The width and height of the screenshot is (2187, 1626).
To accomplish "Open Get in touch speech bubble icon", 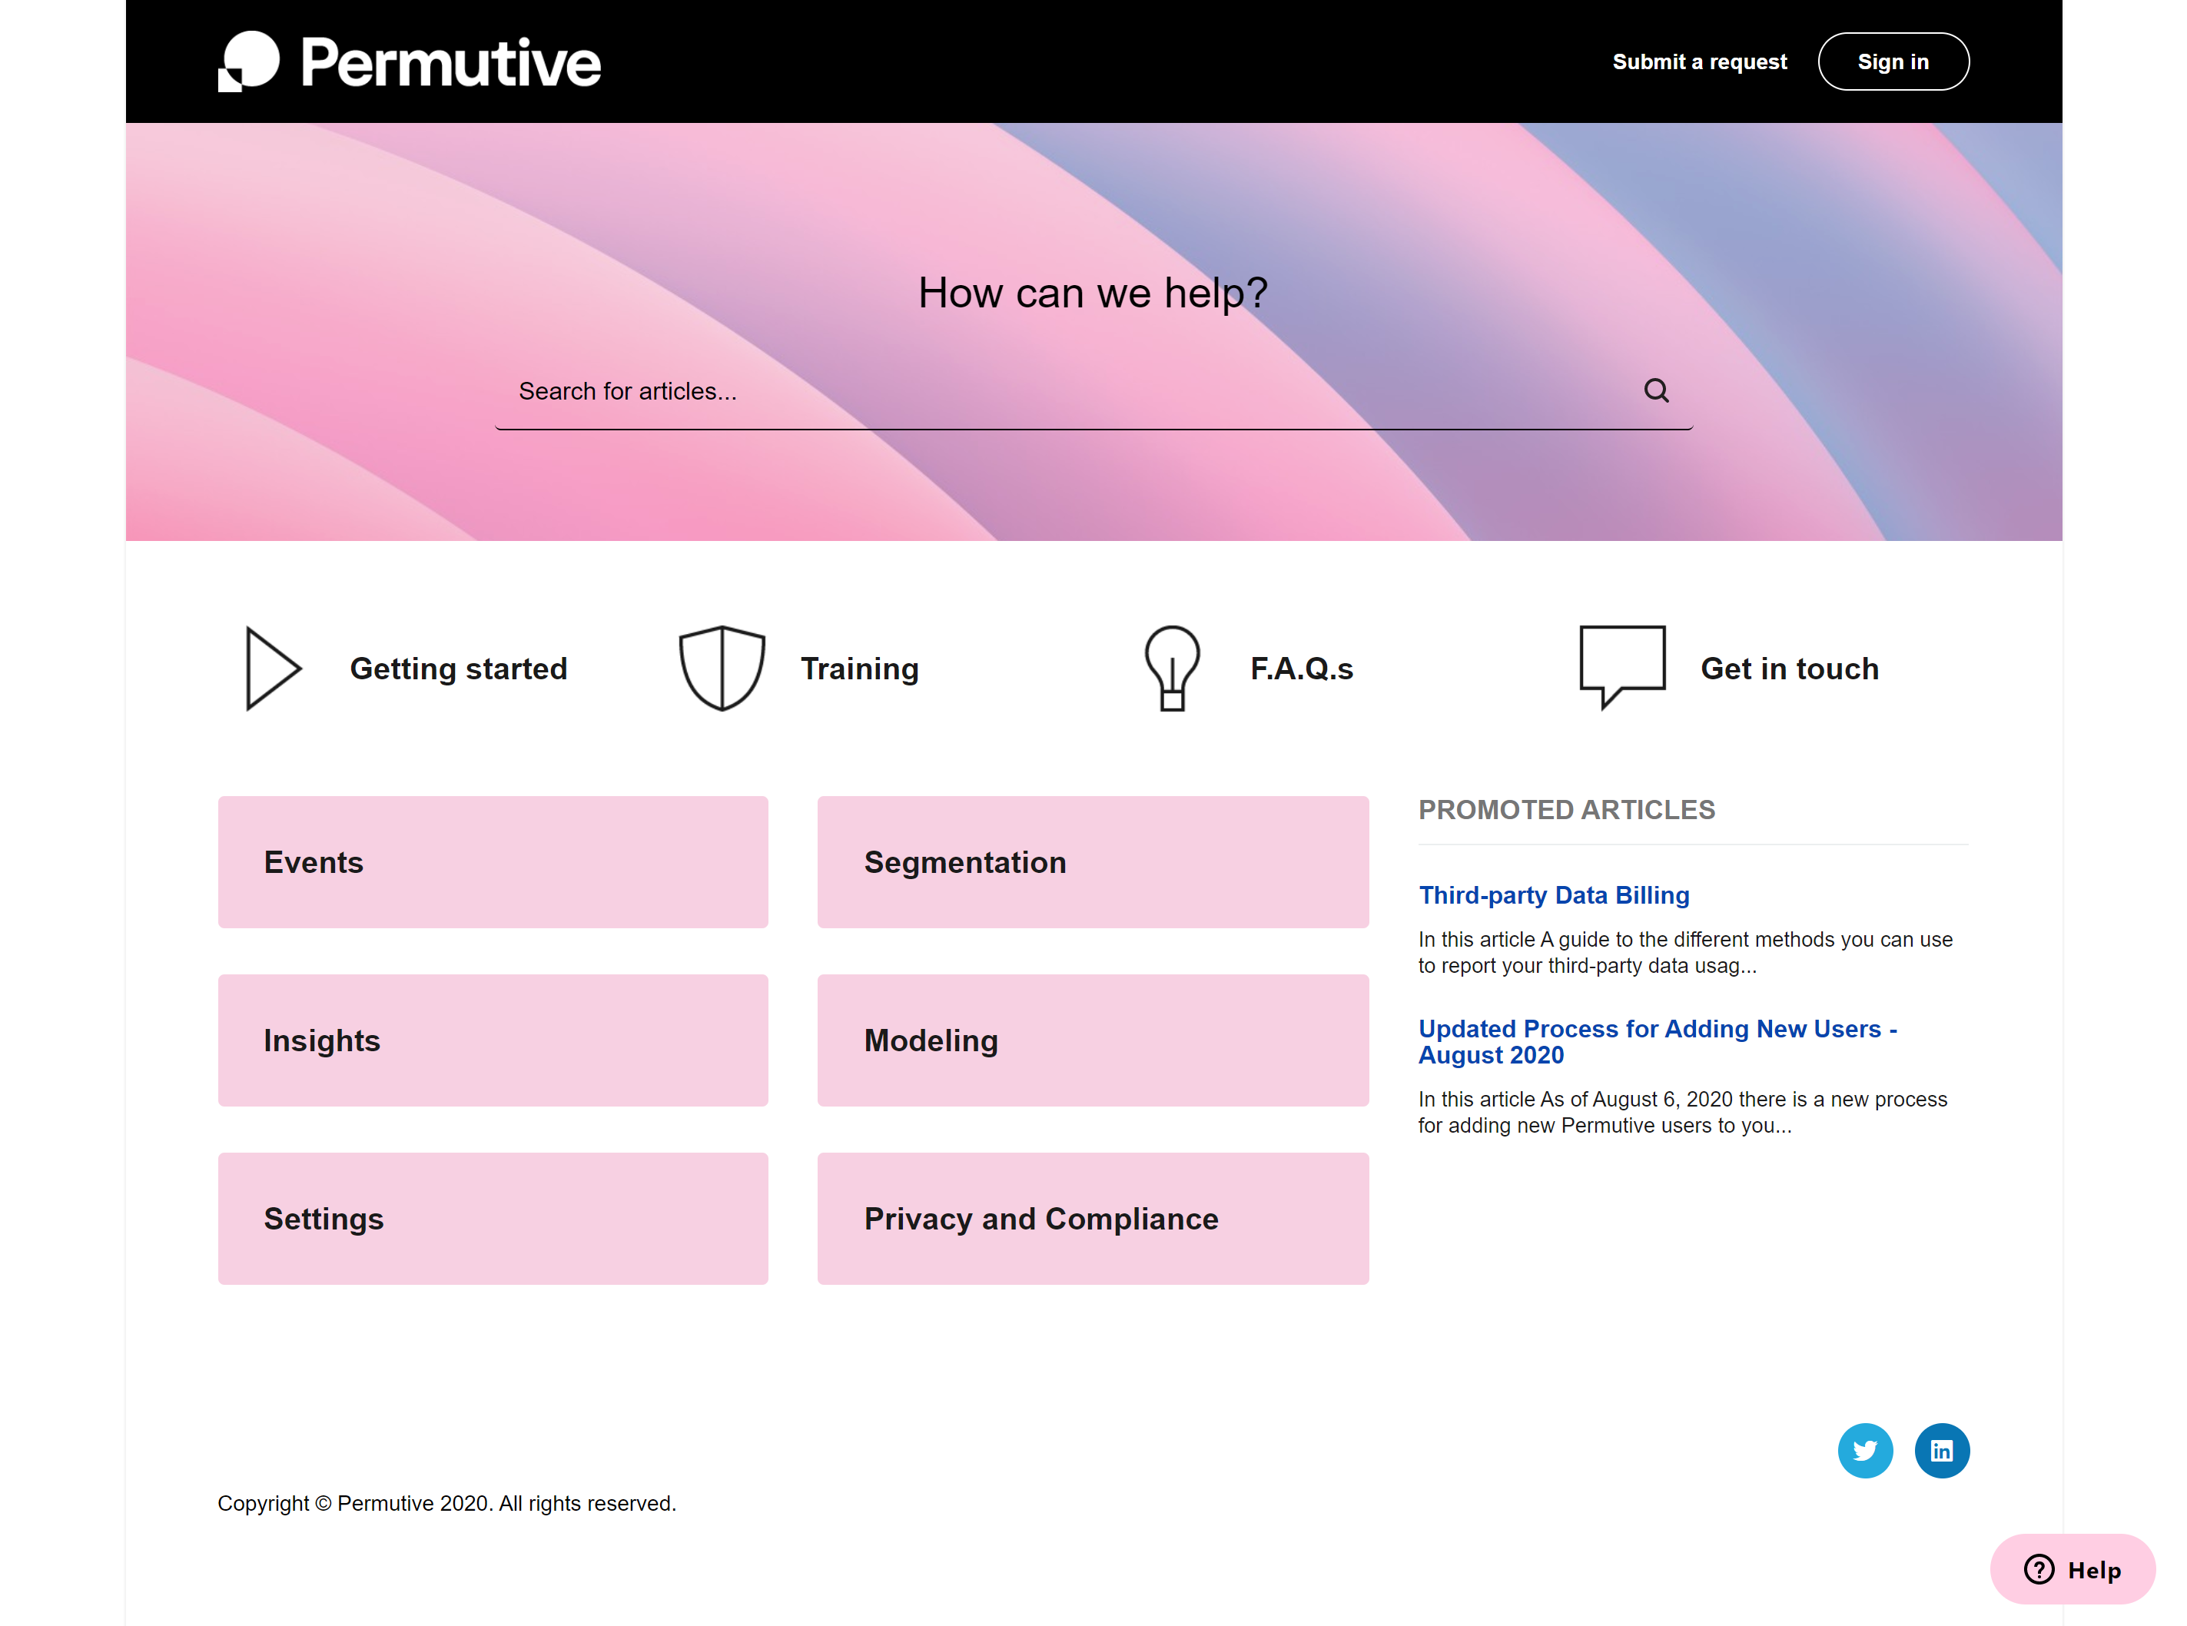I will point(1621,666).
